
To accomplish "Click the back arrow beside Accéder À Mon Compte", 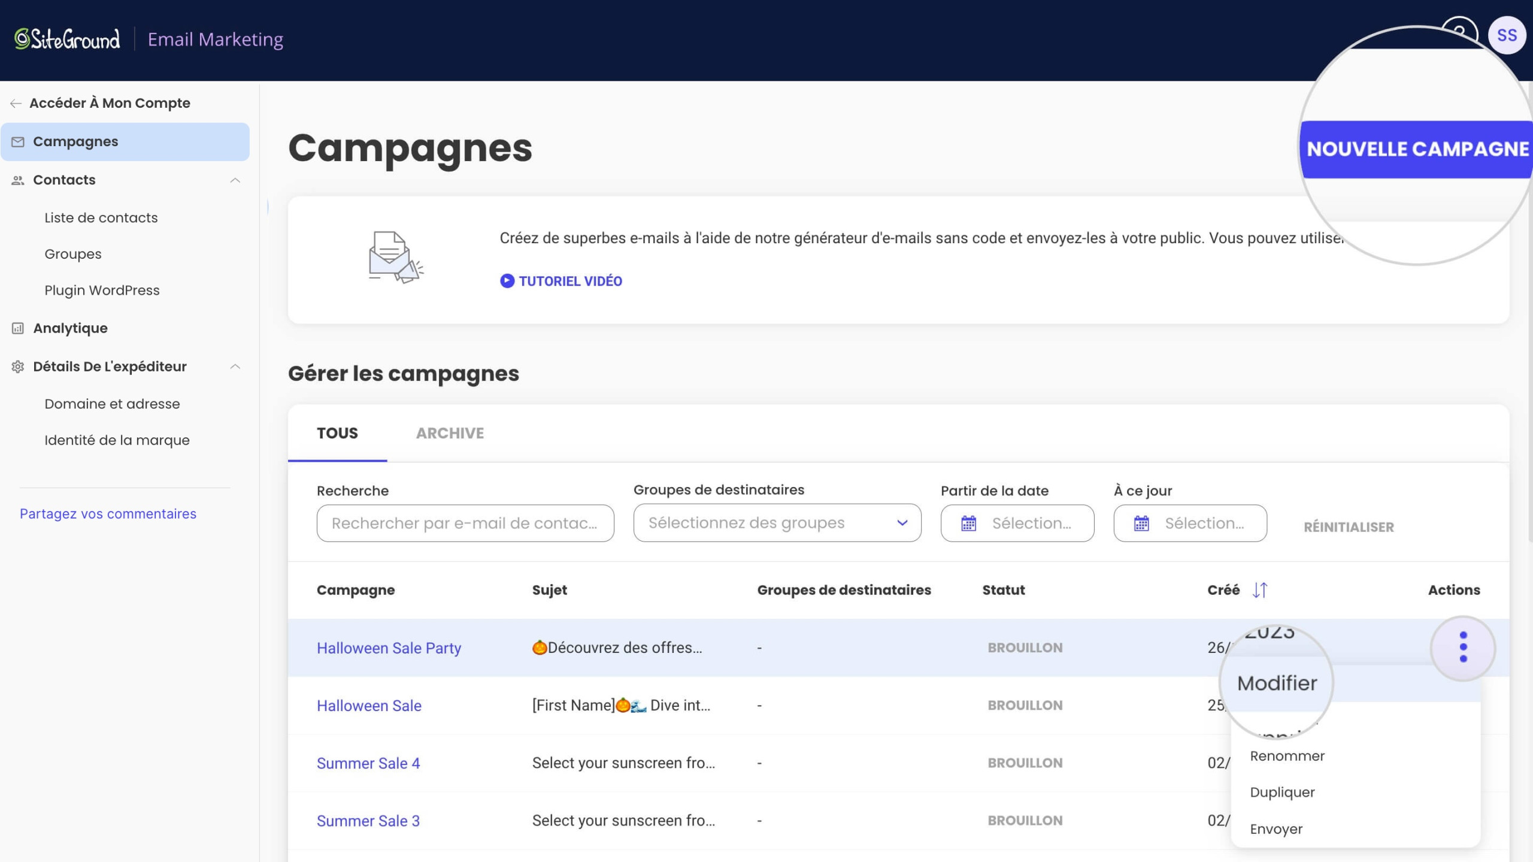I will pos(16,103).
